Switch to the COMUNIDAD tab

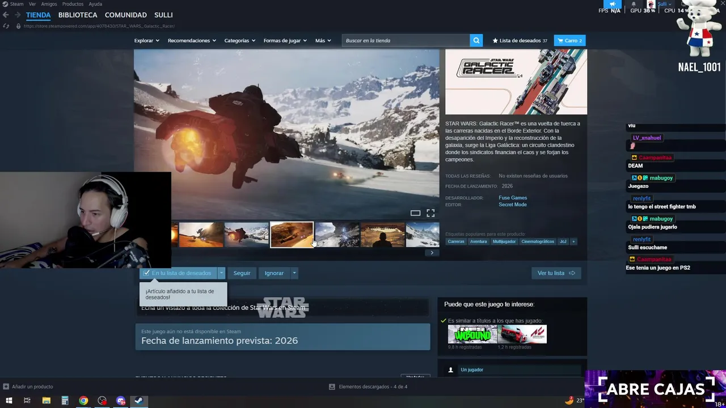126,15
